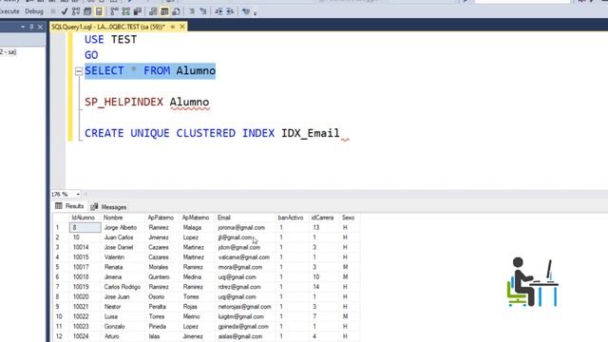This screenshot has width=608, height=342.
Task: Toggle auto hide pin on Object Explorer
Action: [x=31, y=27]
